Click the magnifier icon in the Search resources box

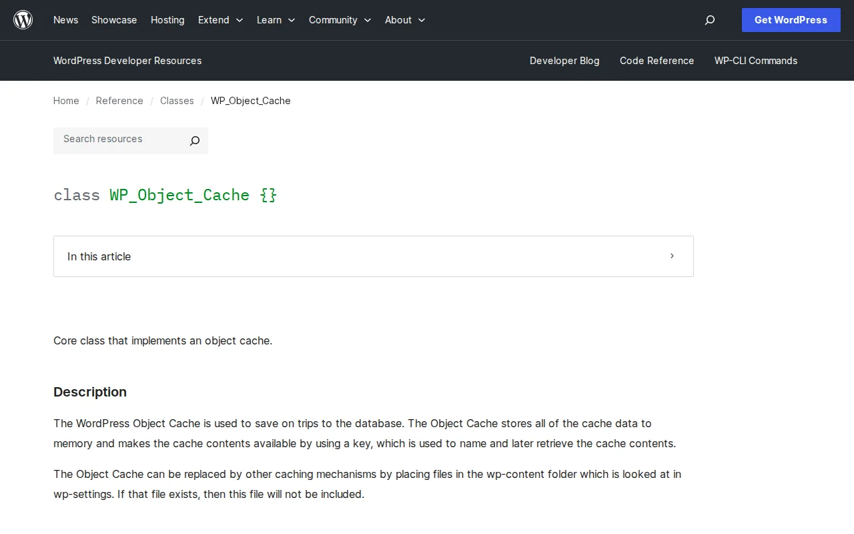194,141
